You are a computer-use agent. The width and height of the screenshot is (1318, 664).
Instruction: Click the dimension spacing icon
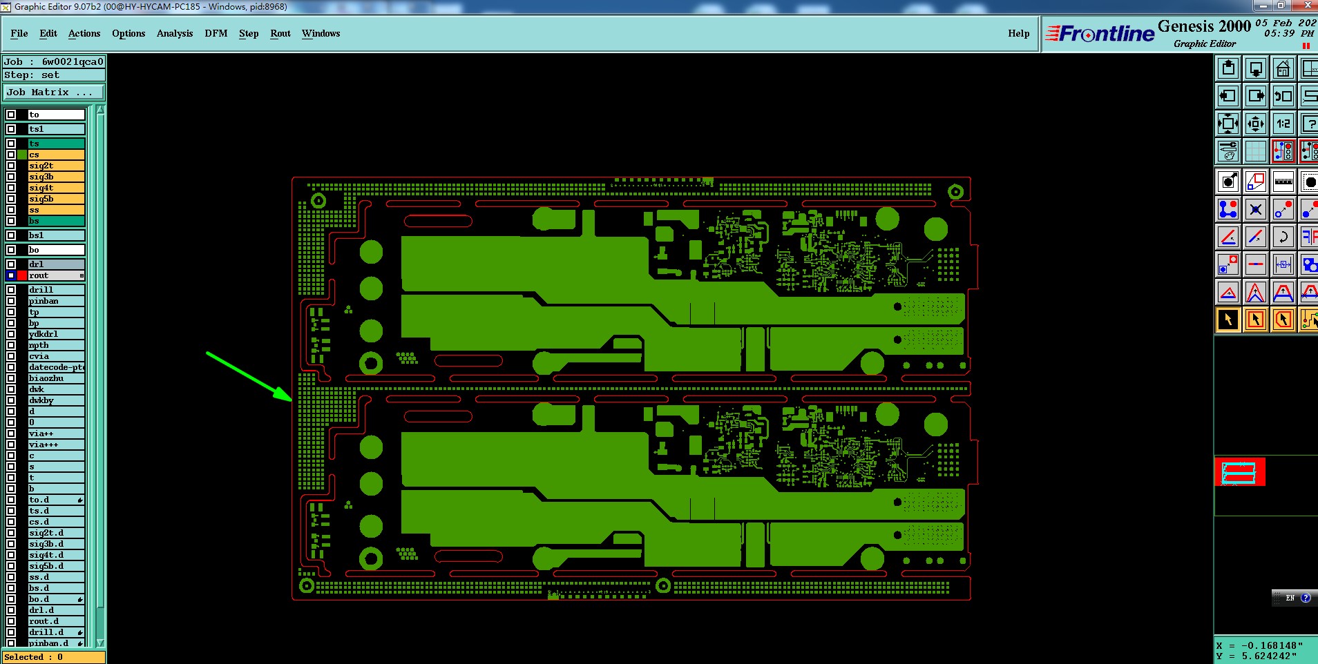click(1283, 264)
